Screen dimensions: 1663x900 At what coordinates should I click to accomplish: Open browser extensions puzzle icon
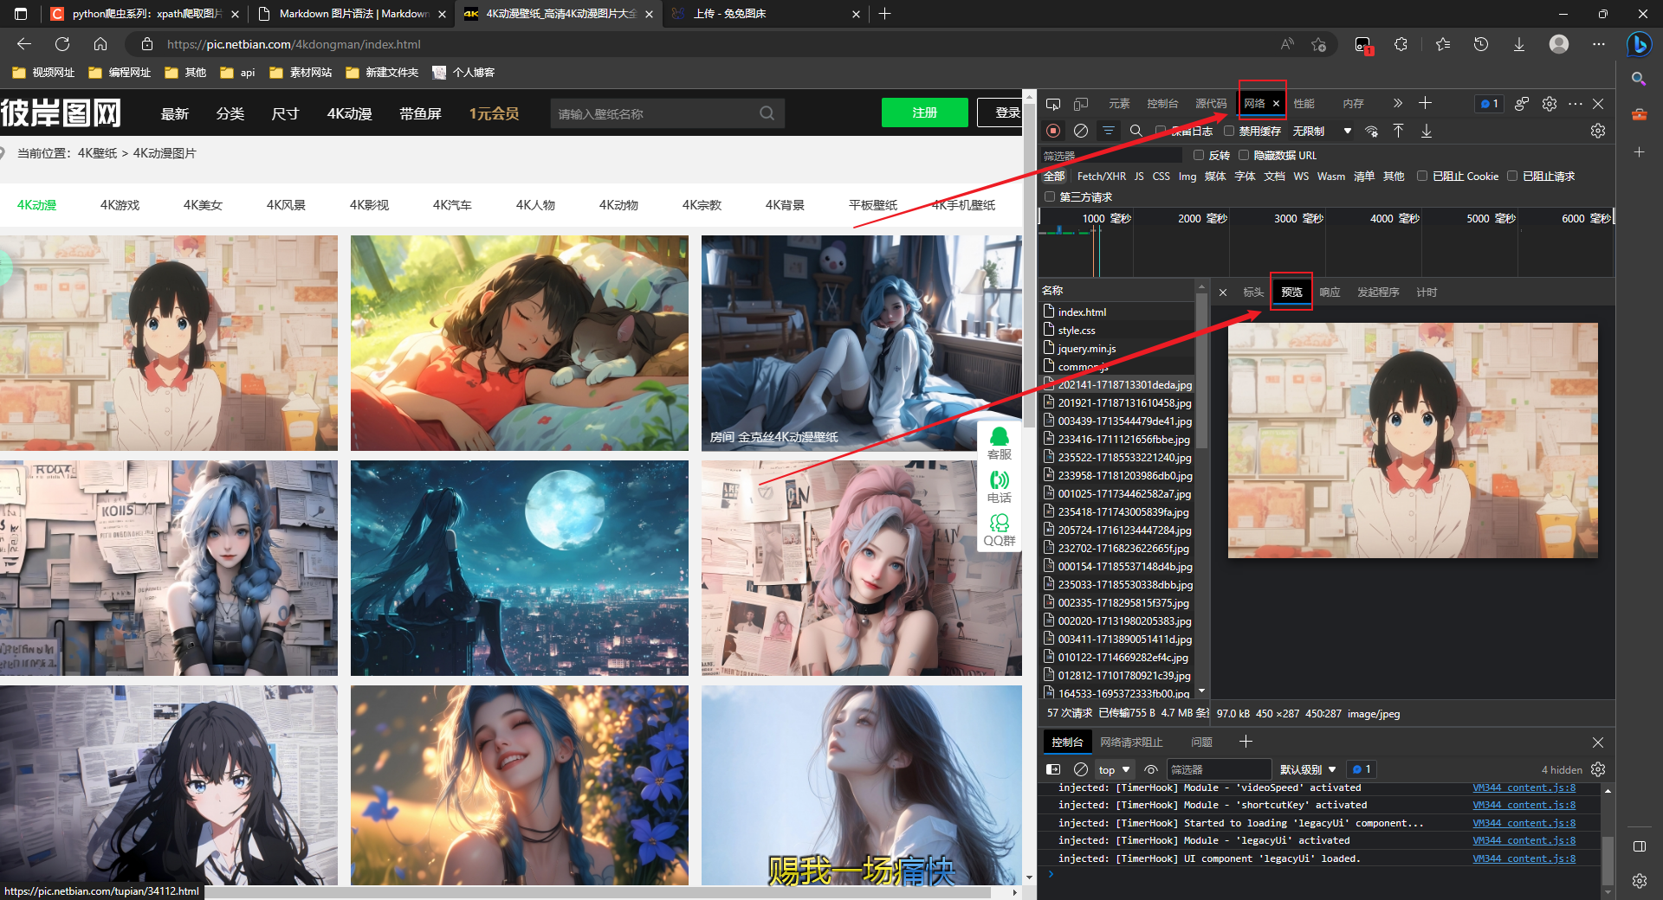1401,44
